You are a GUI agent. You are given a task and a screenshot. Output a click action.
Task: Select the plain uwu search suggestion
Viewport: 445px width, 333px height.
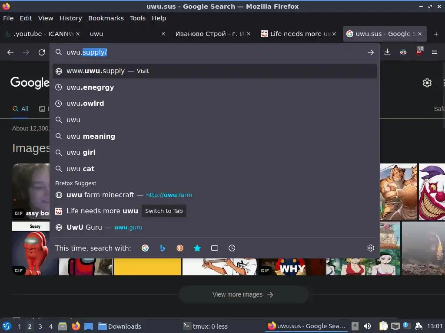215,120
